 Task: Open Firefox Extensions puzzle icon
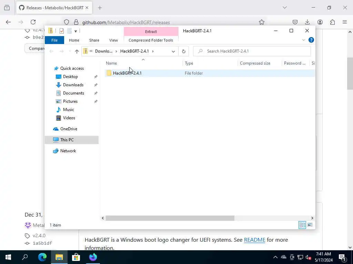click(332, 22)
